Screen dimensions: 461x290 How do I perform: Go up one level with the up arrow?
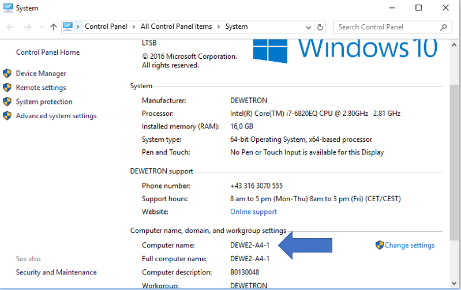click(x=54, y=27)
